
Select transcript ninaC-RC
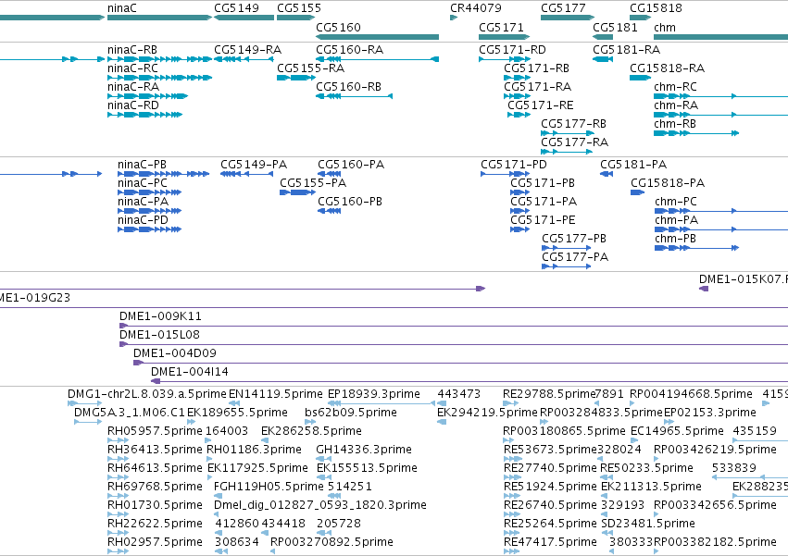pos(132,68)
